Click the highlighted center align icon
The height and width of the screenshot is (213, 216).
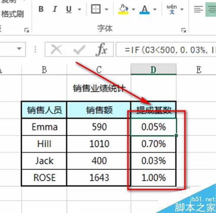[211, 9]
